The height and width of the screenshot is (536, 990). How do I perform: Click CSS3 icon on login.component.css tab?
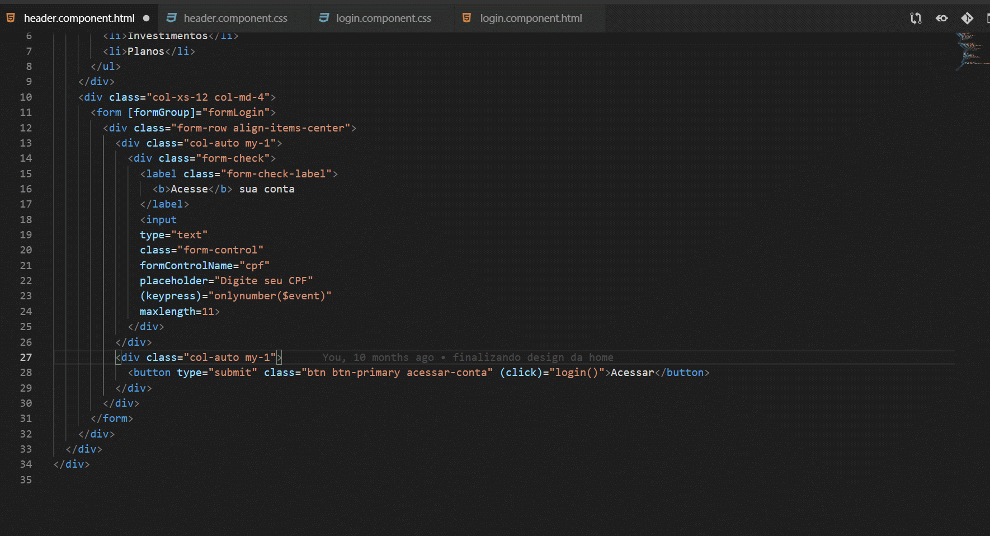(324, 18)
